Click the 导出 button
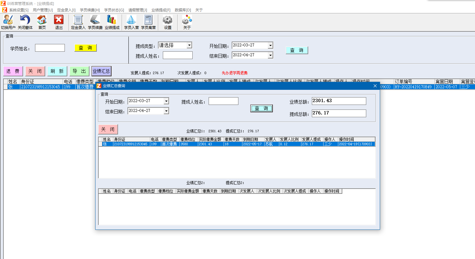The height and width of the screenshot is (259, 475). (79, 71)
